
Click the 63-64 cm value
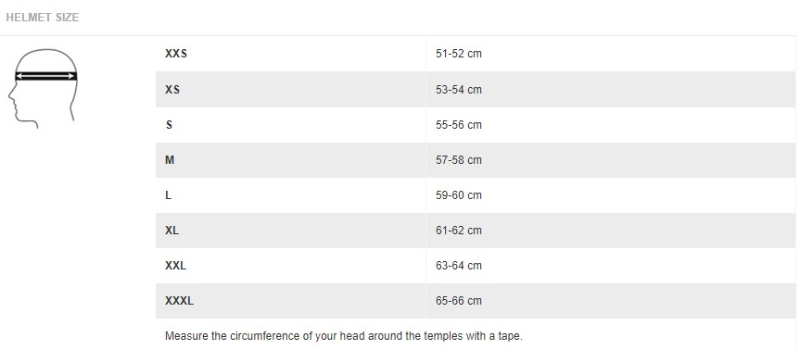(x=459, y=266)
